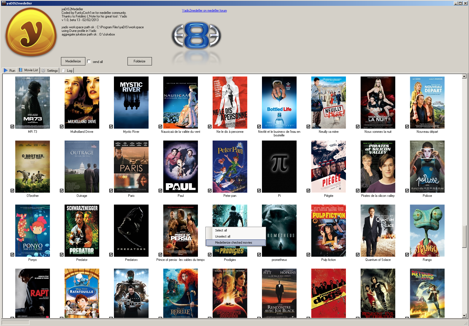Select the Pulp Fiction poster
This screenshot has height=326, width=469.
click(328, 231)
